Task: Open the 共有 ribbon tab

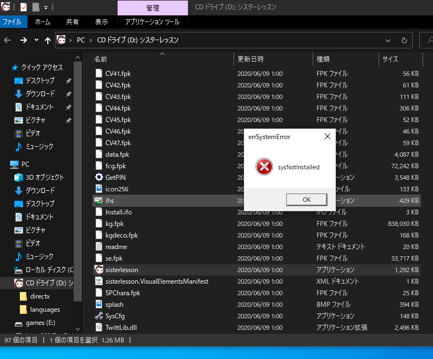Action: coord(73,22)
